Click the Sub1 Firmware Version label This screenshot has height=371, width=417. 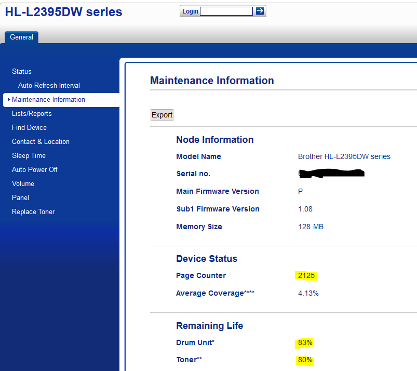tap(218, 209)
